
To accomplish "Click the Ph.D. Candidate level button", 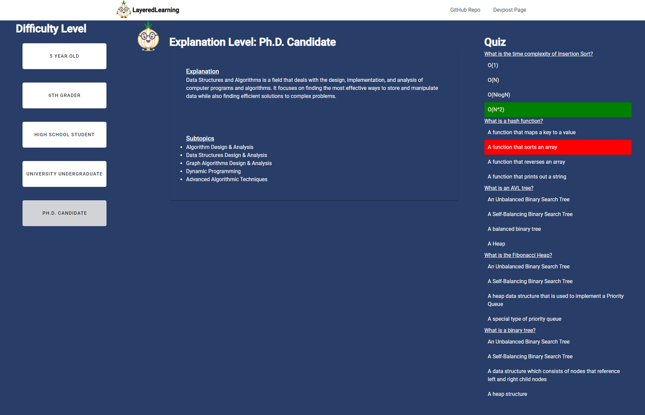I will [x=64, y=213].
